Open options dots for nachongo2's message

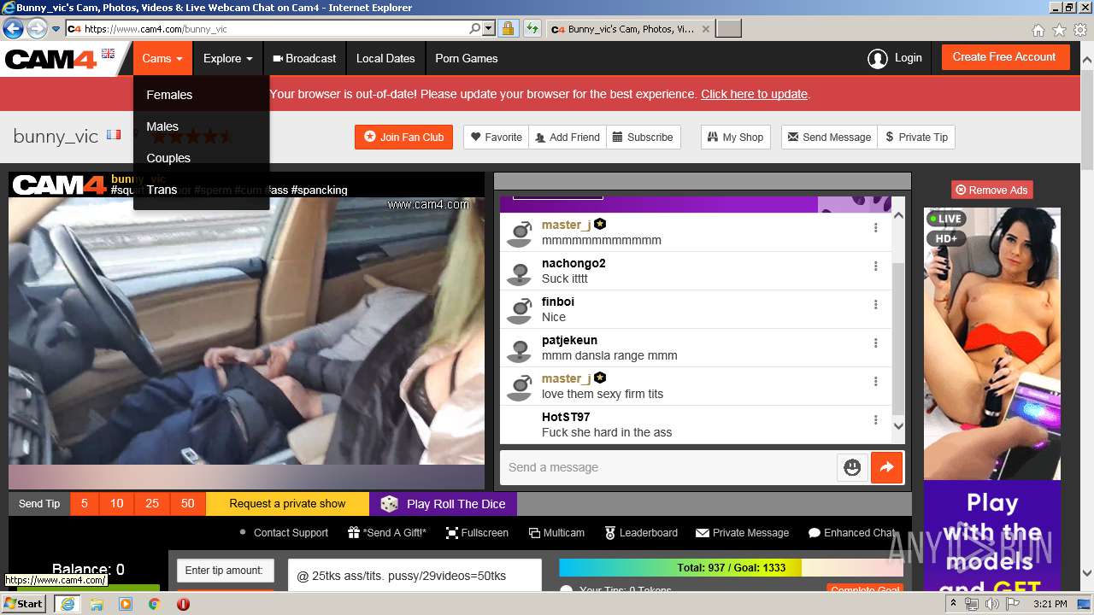[x=875, y=266]
